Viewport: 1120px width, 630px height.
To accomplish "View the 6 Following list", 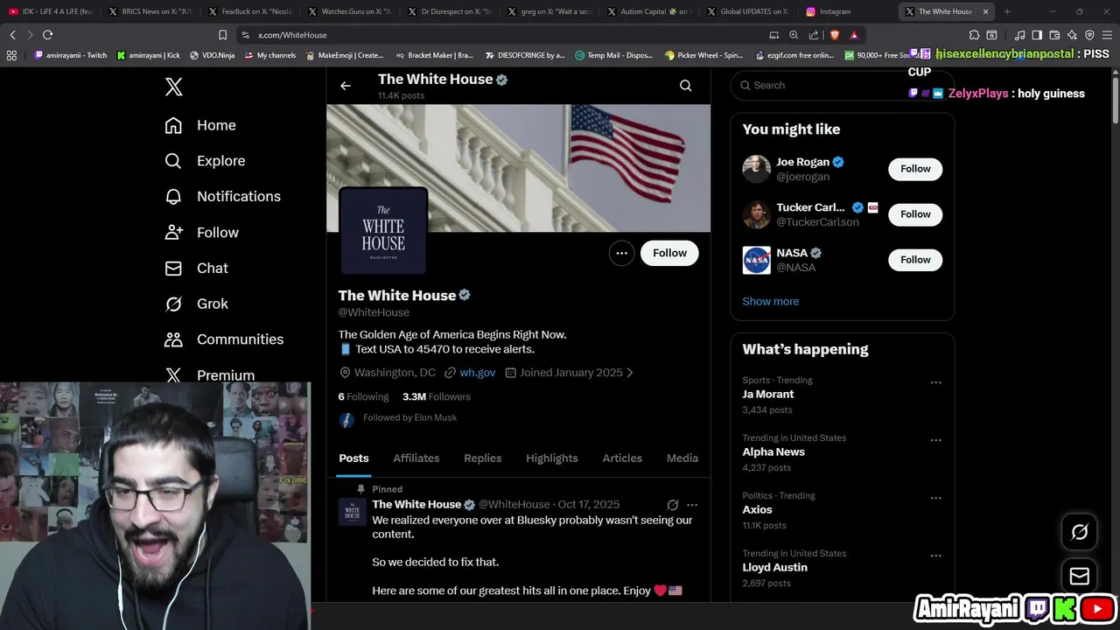I will 363,396.
